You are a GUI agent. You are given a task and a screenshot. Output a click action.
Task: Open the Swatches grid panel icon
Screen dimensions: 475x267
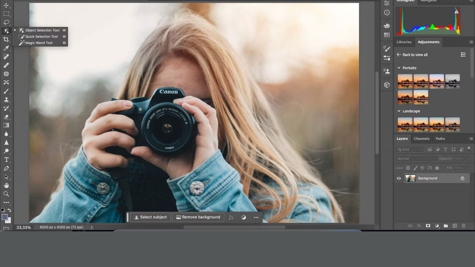(387, 35)
